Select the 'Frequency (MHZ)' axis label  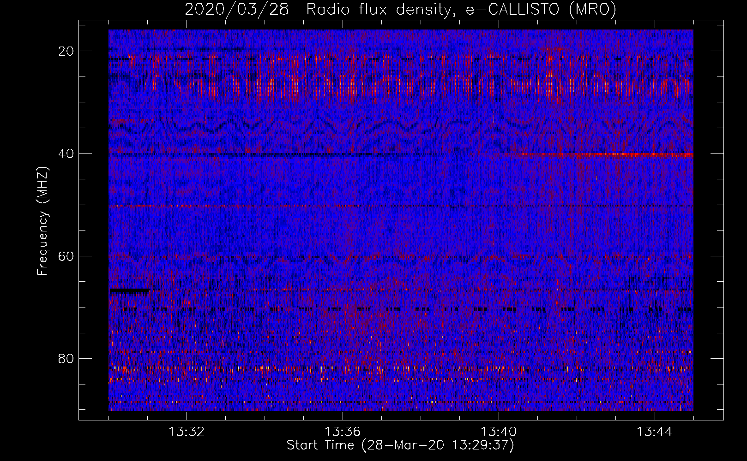point(42,221)
